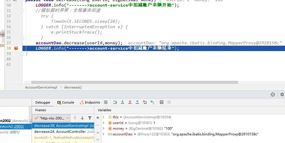This screenshot has width=285, height=143.
Task: Expand the 'this' variable node
Action: pos(103,117)
